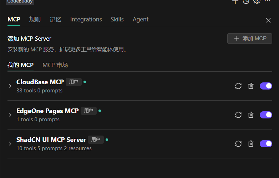This screenshot has height=178, width=279.
Task: Refresh the ShadCN UI MCP Server
Action: pyautogui.click(x=238, y=144)
